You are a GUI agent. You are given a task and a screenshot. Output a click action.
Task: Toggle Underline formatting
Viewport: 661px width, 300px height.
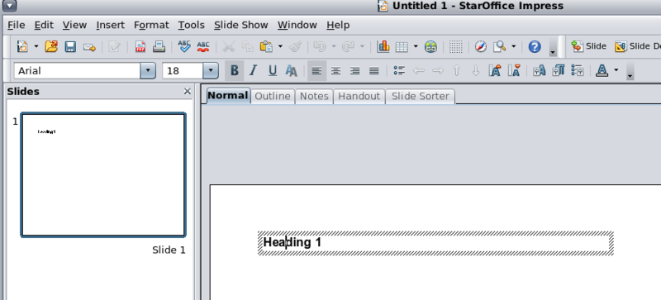(273, 70)
